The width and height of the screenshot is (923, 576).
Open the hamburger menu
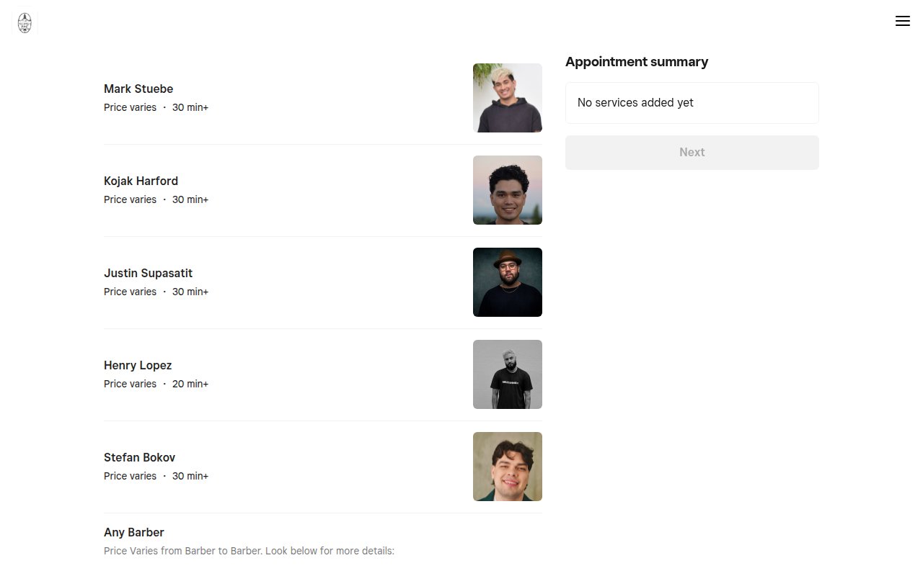[902, 21]
